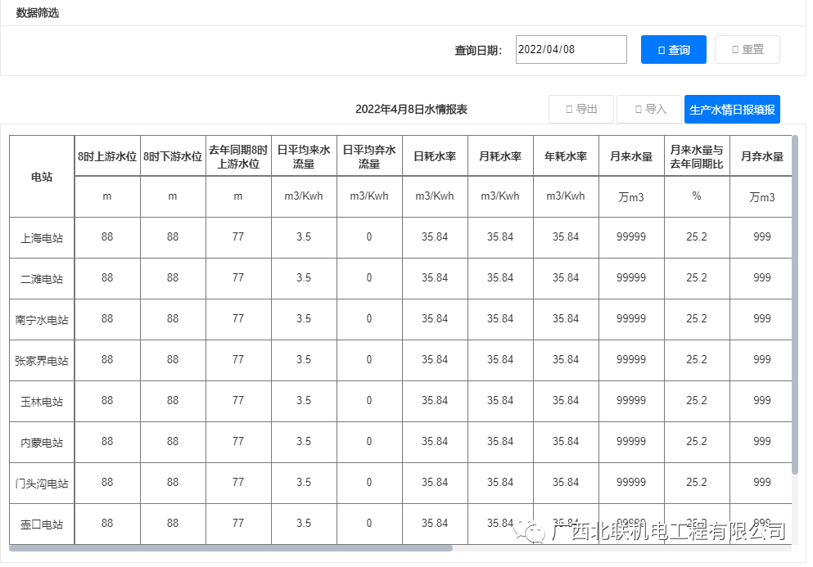
Task: Open 生产水情日报填报 form button
Action: (x=731, y=110)
